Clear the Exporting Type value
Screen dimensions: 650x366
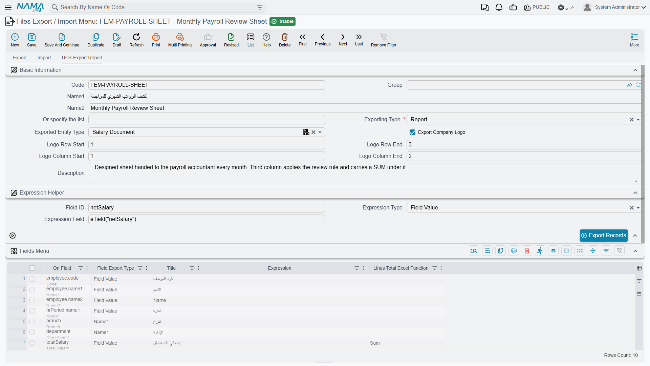631,120
